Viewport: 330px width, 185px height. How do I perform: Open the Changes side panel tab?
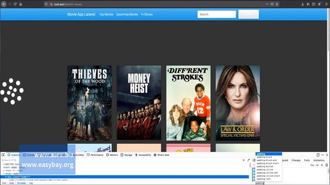pyautogui.click(x=296, y=160)
